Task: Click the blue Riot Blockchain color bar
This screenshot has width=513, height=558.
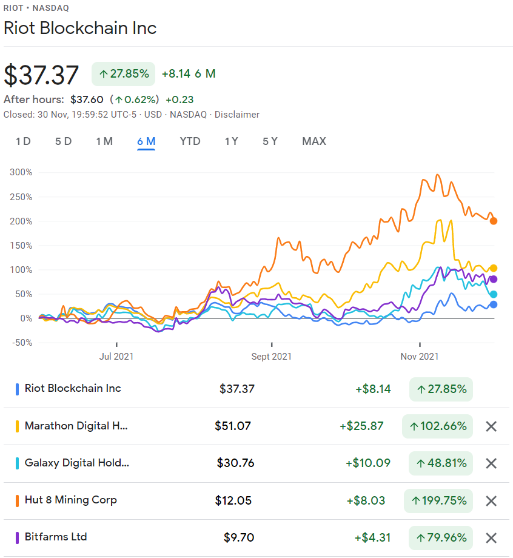Action: [17, 389]
